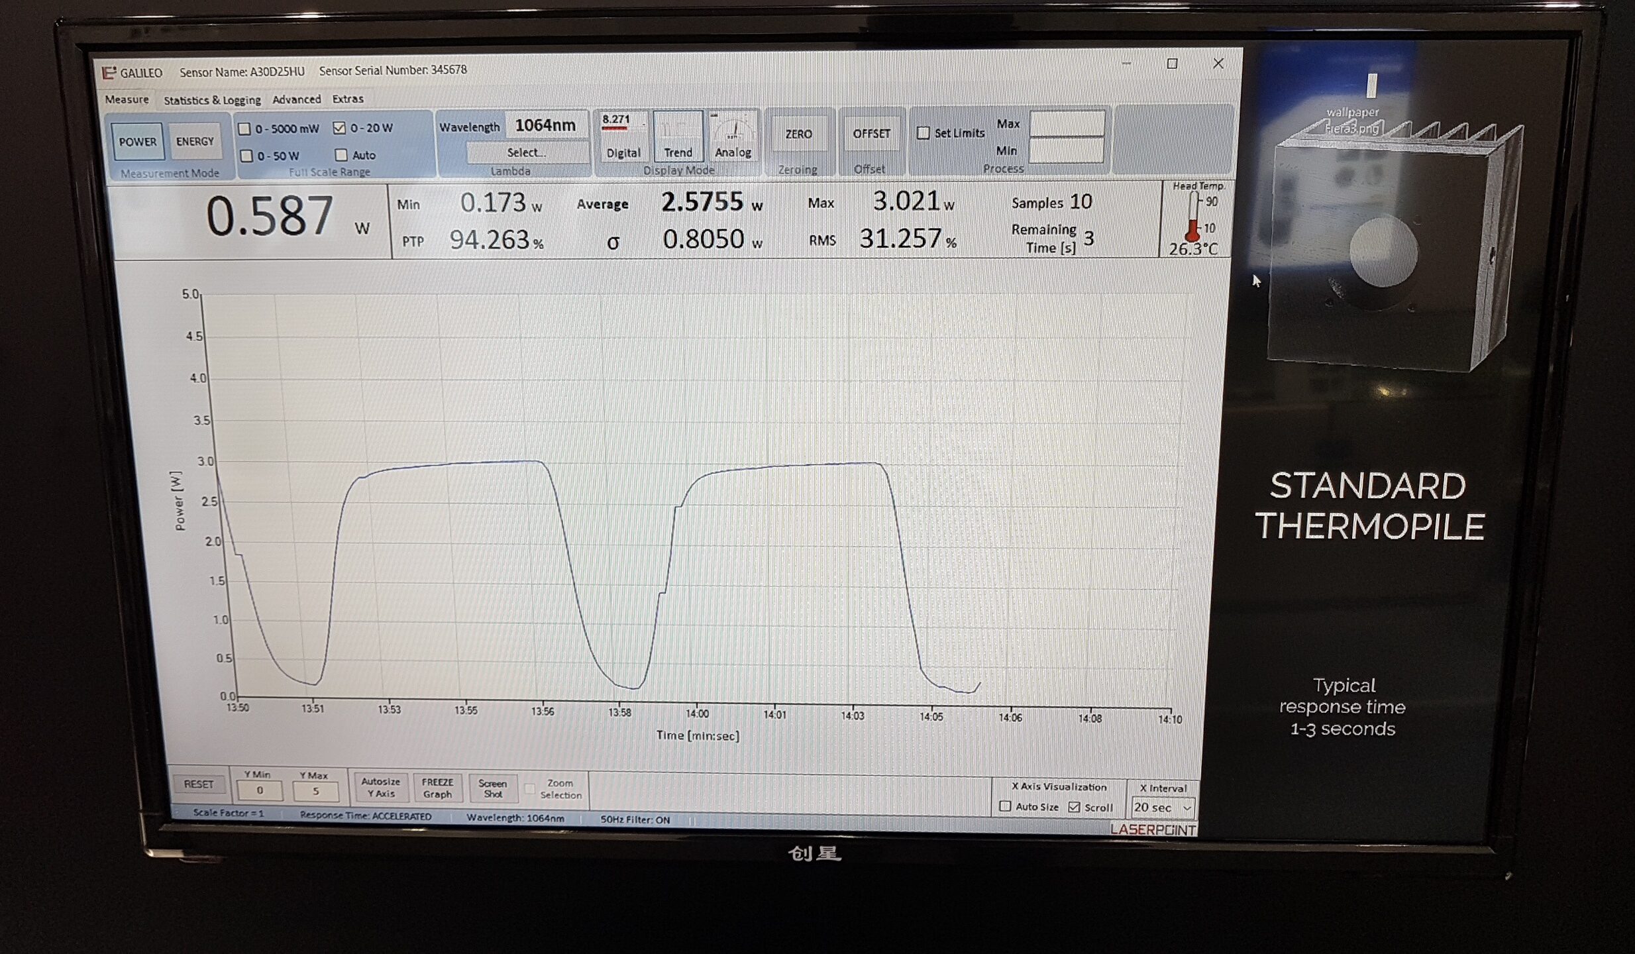Viewport: 1635px width, 954px height.
Task: Open the Advanced menu tab
Action: pyautogui.click(x=296, y=99)
